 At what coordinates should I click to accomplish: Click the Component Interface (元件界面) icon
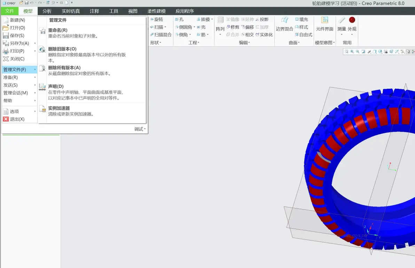(324, 20)
